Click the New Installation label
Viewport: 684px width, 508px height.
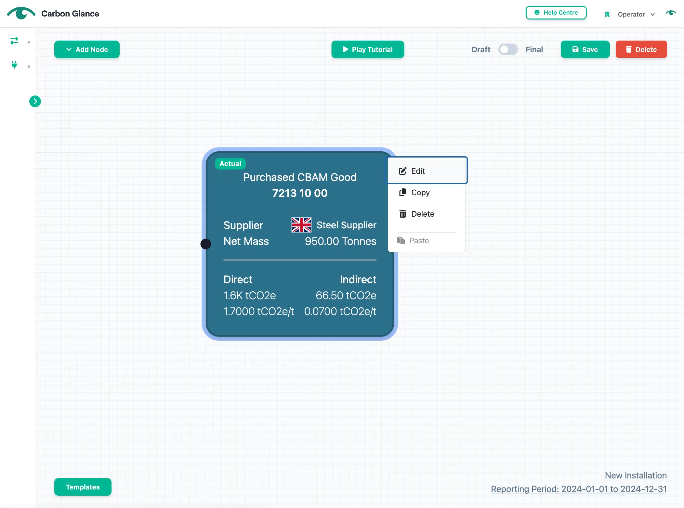click(636, 475)
